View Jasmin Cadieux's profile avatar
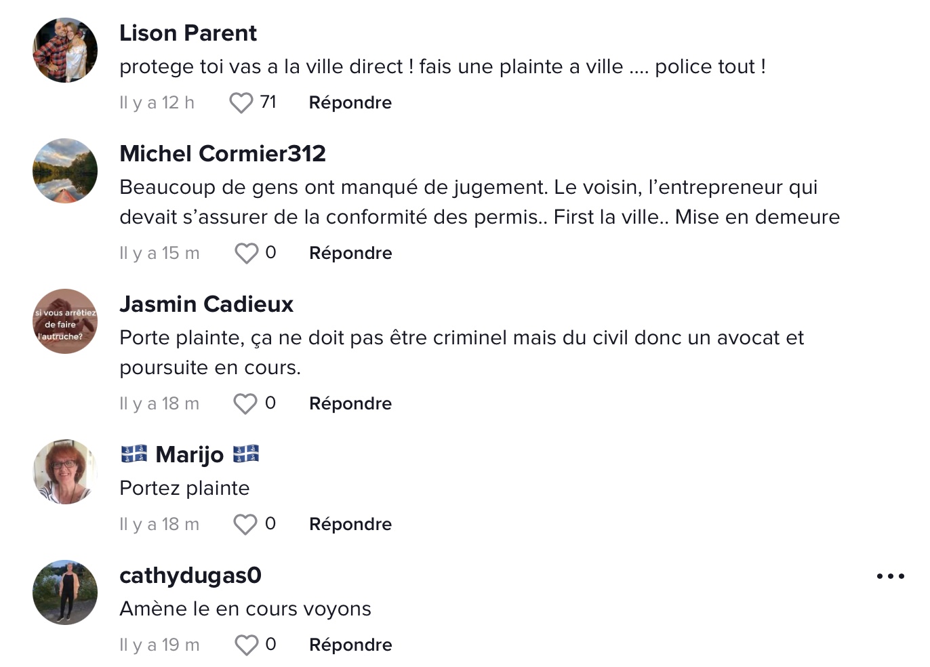 [65, 321]
